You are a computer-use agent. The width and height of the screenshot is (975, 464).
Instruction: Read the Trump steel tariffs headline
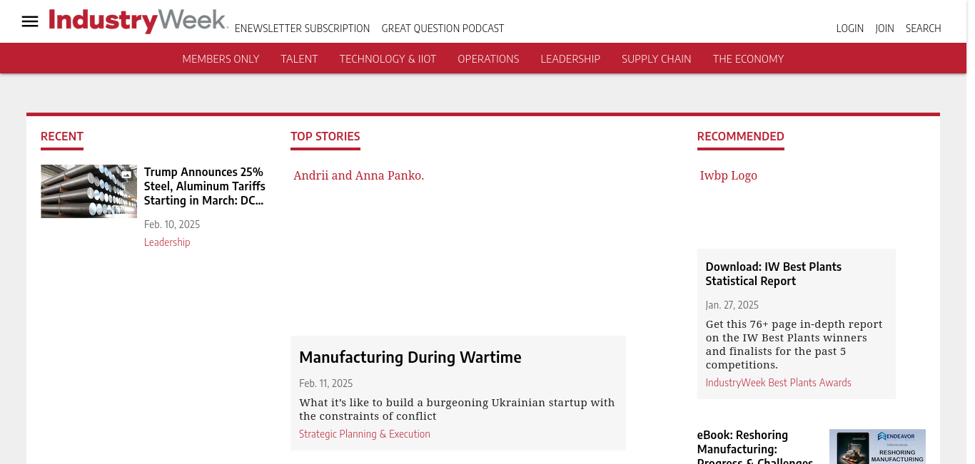205,186
